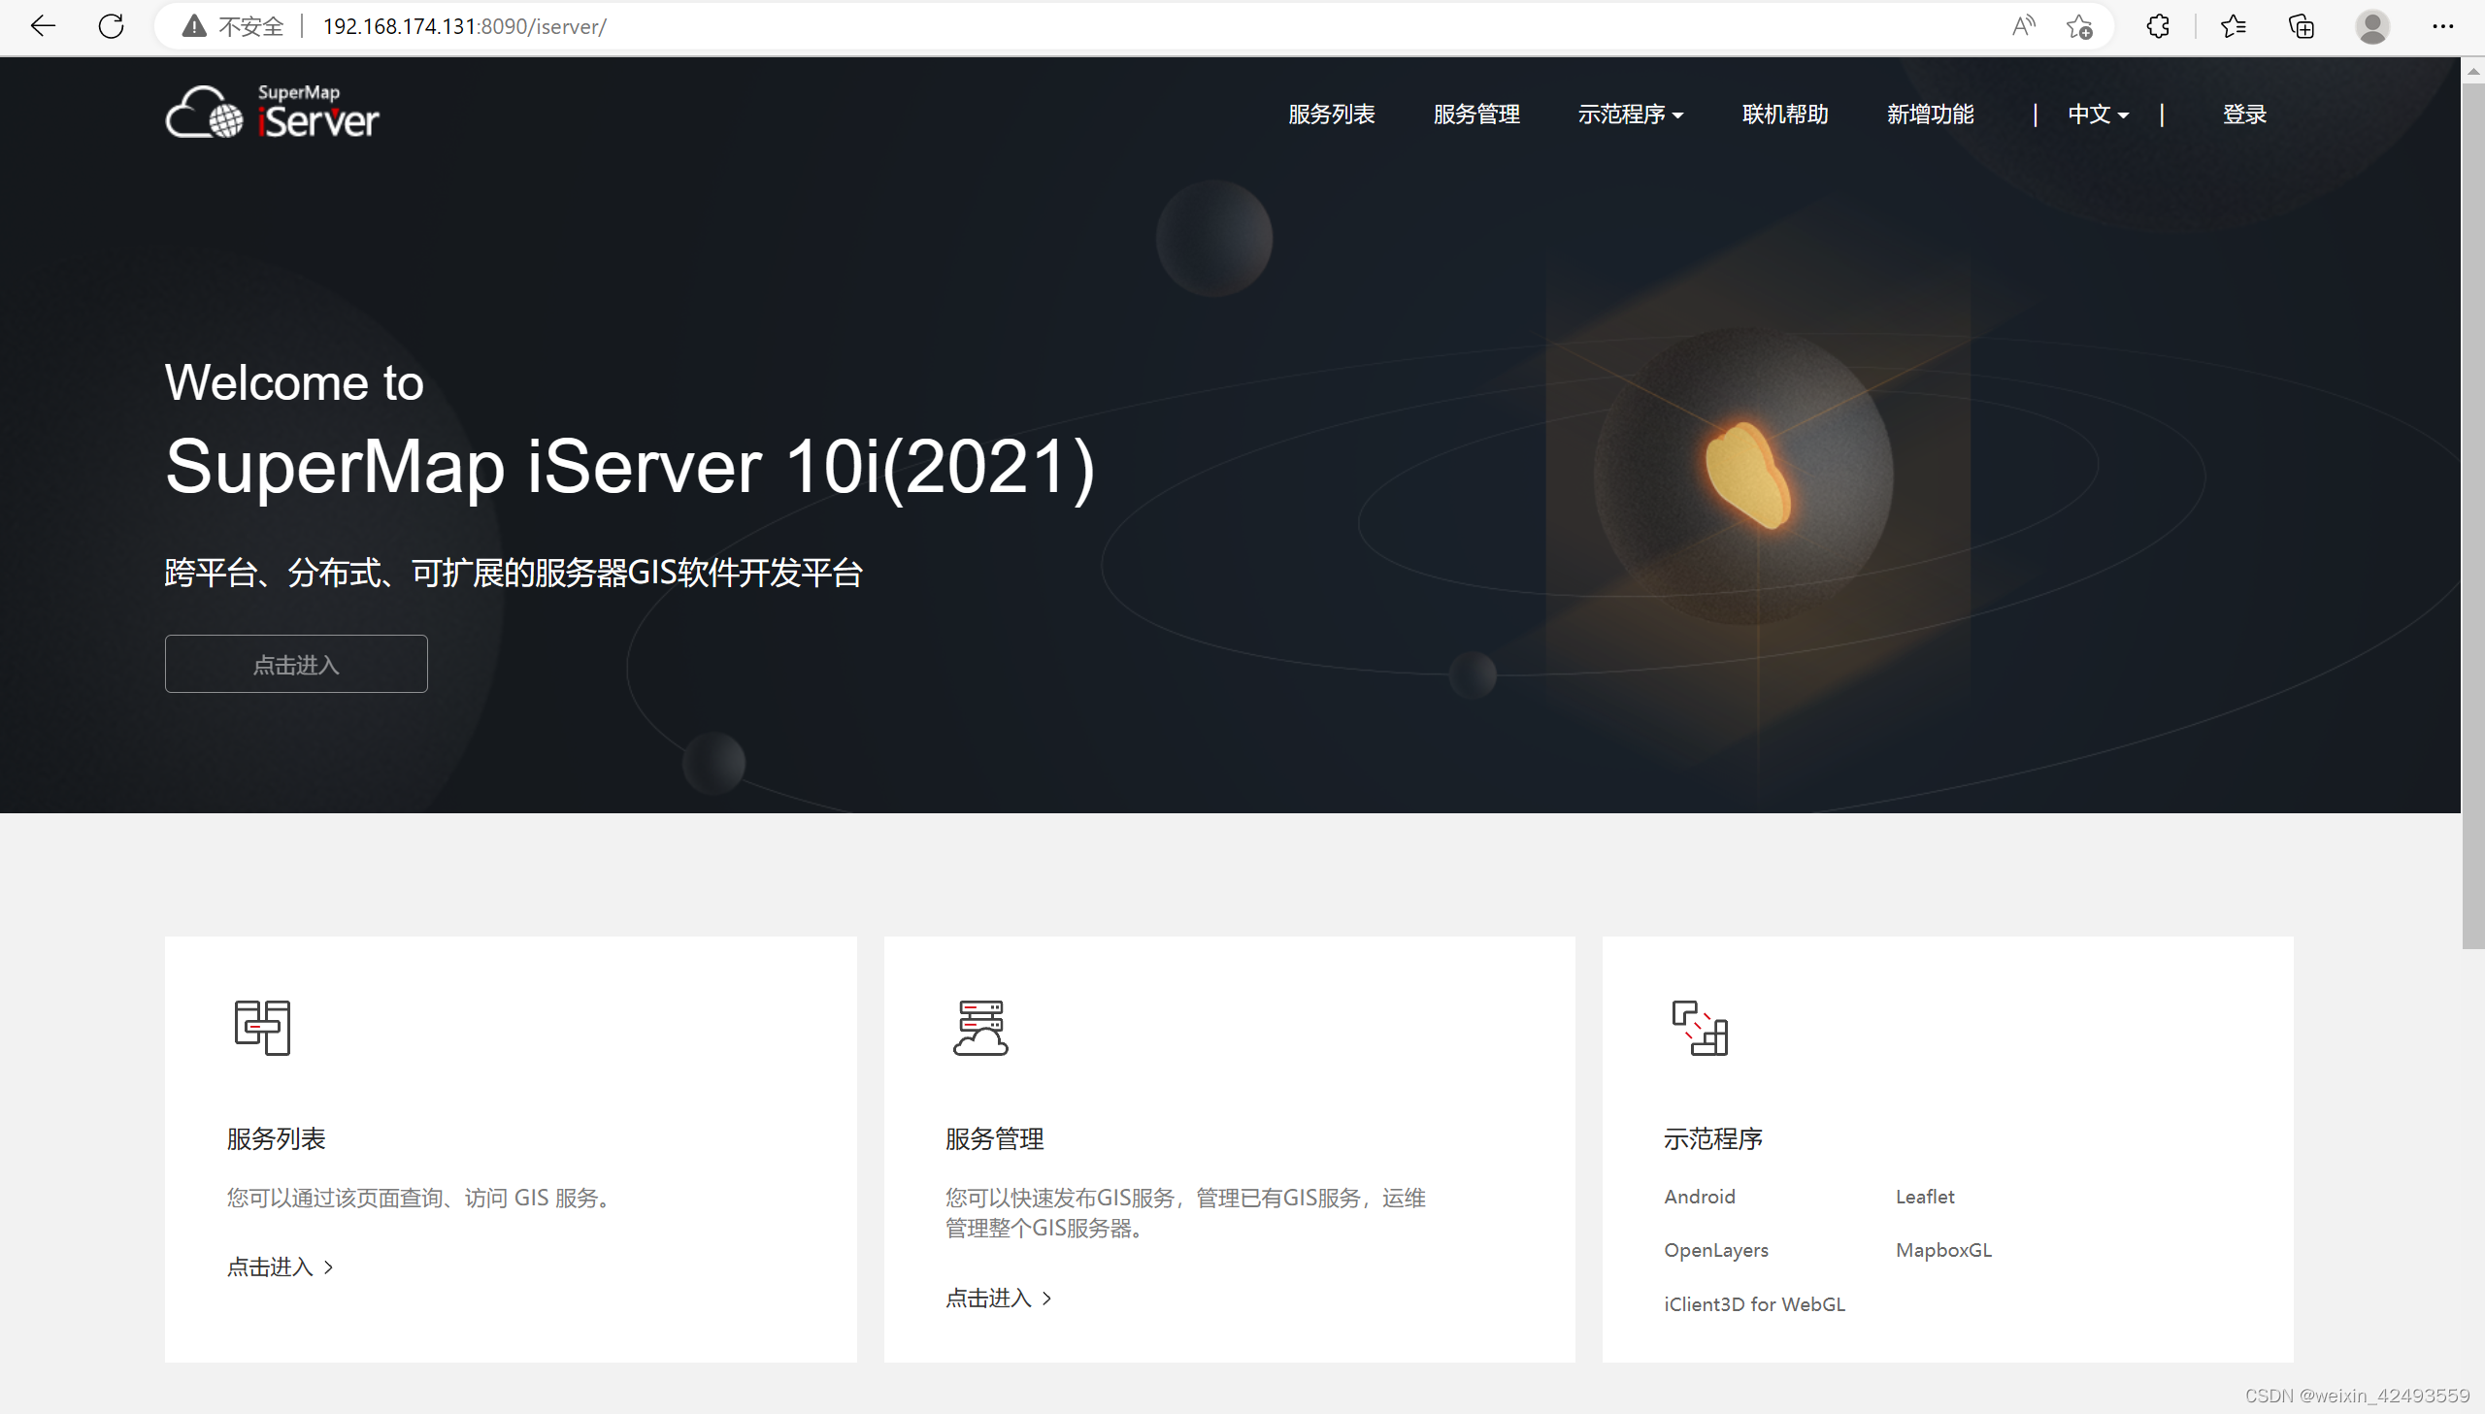Click the 示范程序 card heading
This screenshot has height=1414, width=2485.
(x=1713, y=1139)
